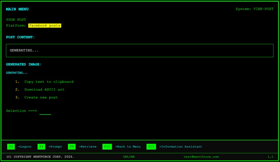Click the POST CONTENT heading
Image resolution: width=280 pixels, height=162 pixels.
(x=20, y=37)
